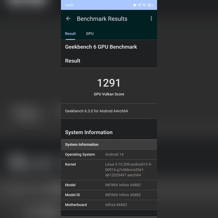
Task: Tap the 10:43 clock in status bar
Action: (69, 5)
